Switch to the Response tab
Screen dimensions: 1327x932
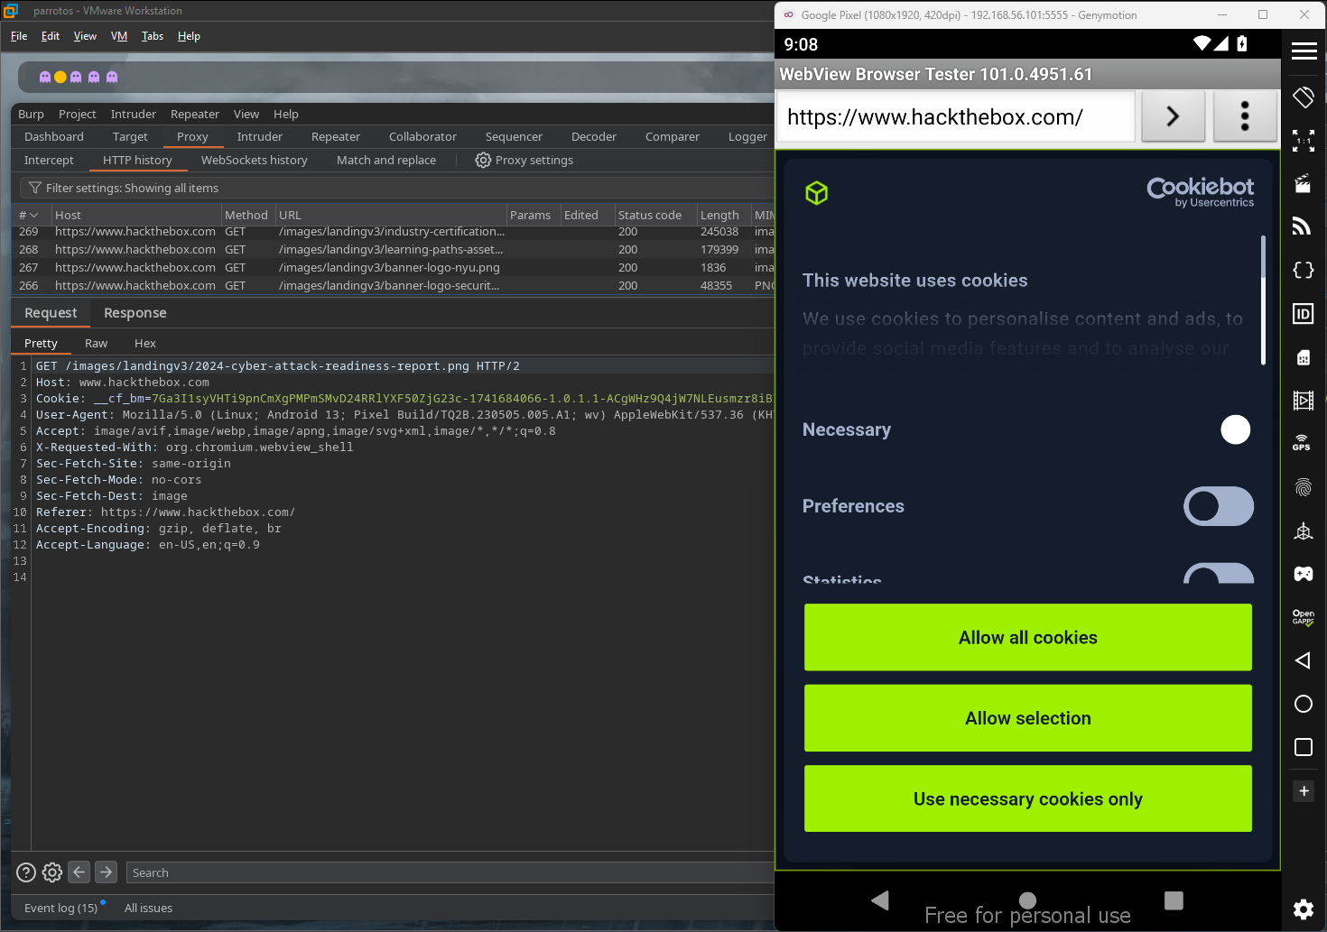click(135, 312)
